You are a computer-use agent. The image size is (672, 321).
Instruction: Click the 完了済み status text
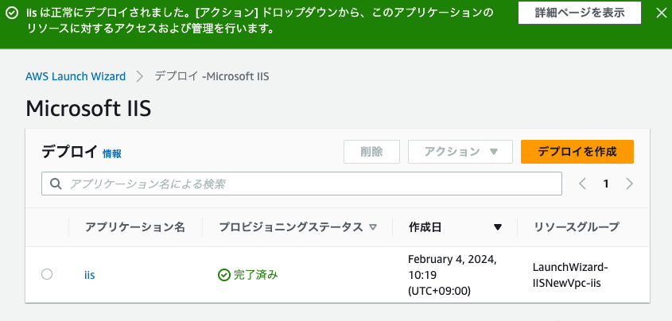click(x=256, y=275)
